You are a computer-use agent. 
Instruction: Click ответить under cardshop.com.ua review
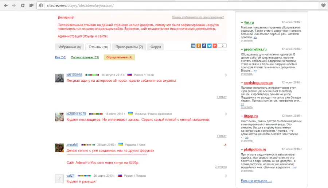tap(247, 107)
